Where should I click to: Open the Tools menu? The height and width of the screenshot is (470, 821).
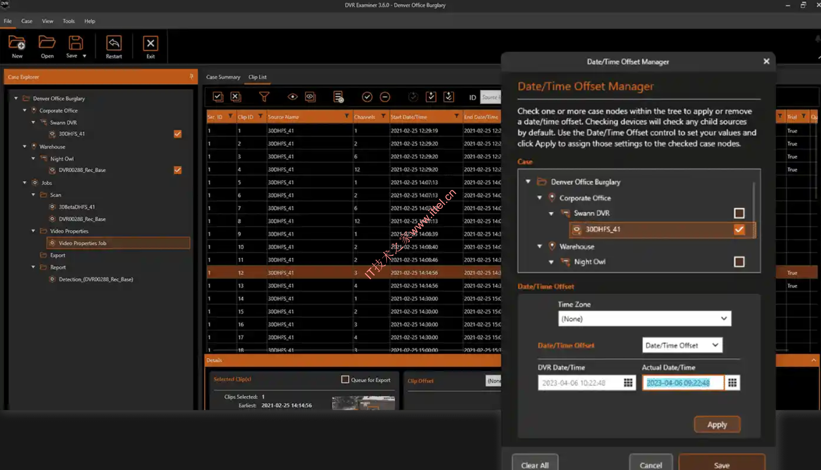(x=69, y=21)
